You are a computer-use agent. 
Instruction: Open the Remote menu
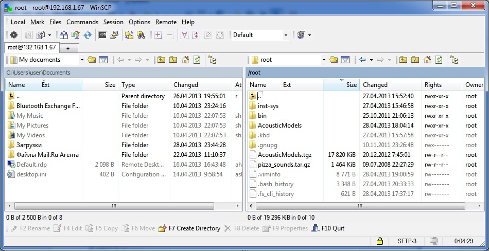click(x=166, y=22)
